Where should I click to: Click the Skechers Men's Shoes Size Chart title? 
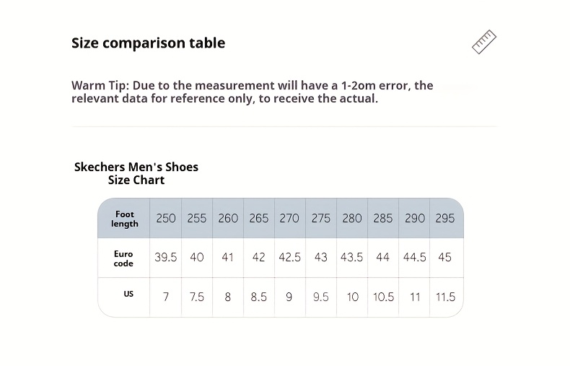coord(136,173)
